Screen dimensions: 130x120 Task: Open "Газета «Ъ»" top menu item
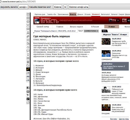coord(52,14)
